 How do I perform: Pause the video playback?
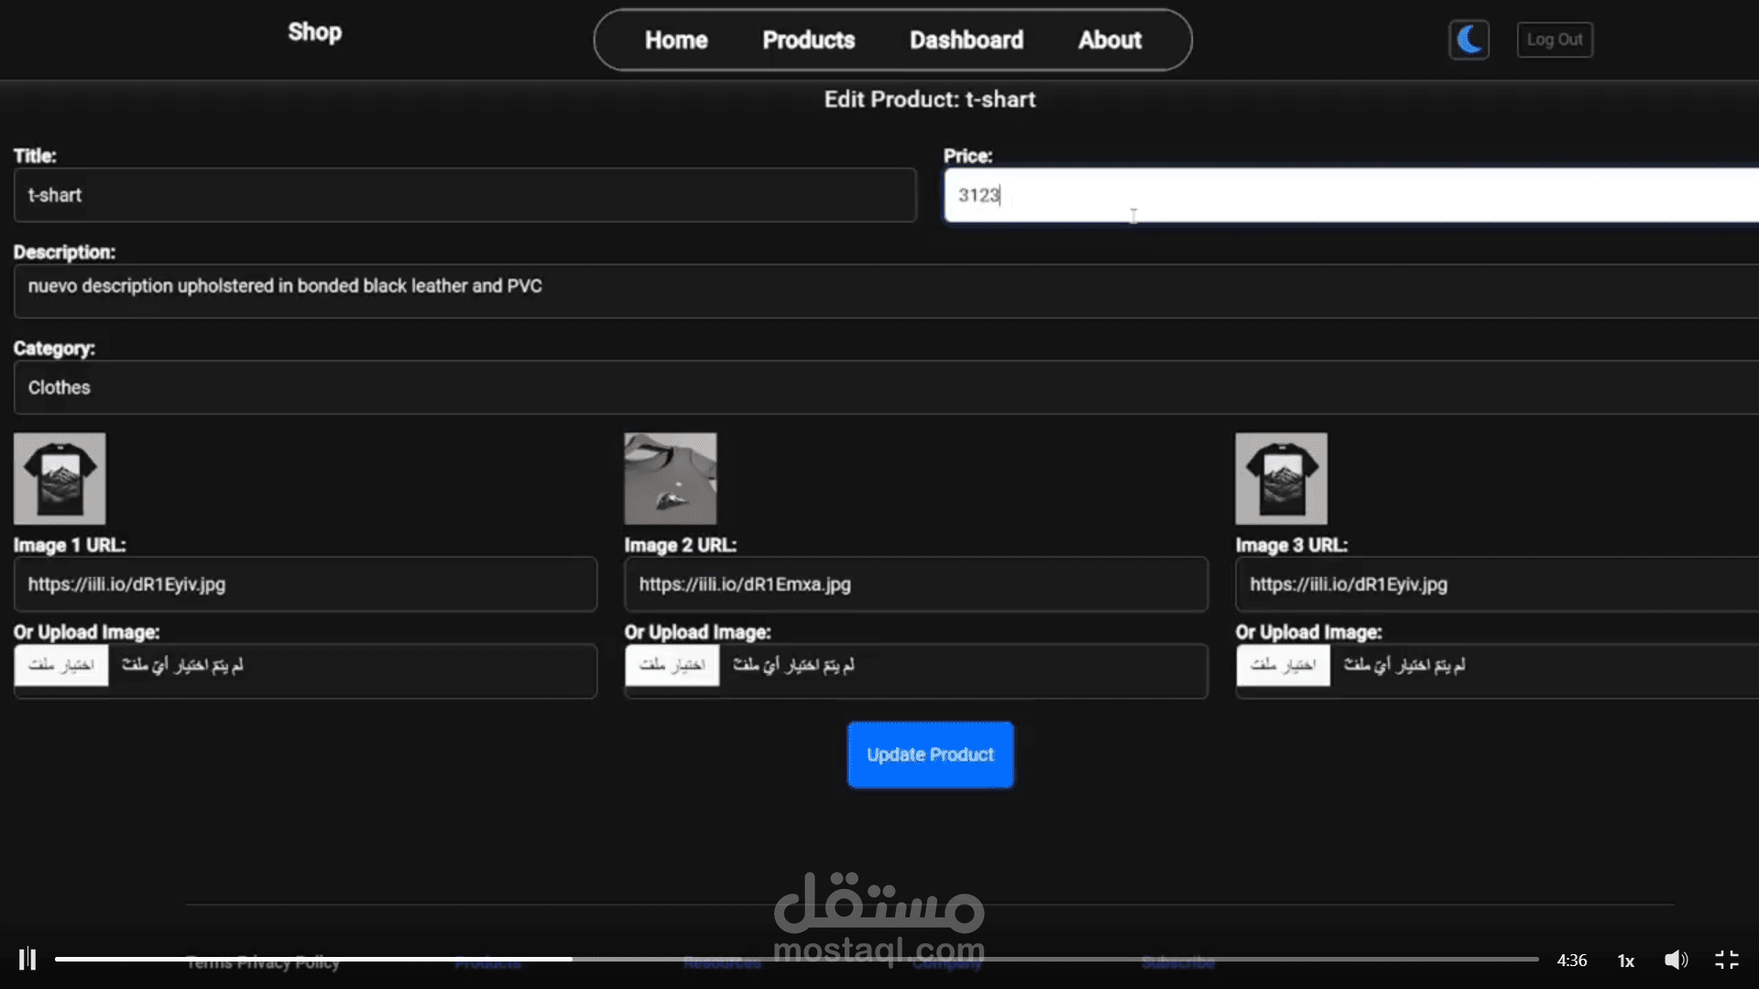[27, 959]
